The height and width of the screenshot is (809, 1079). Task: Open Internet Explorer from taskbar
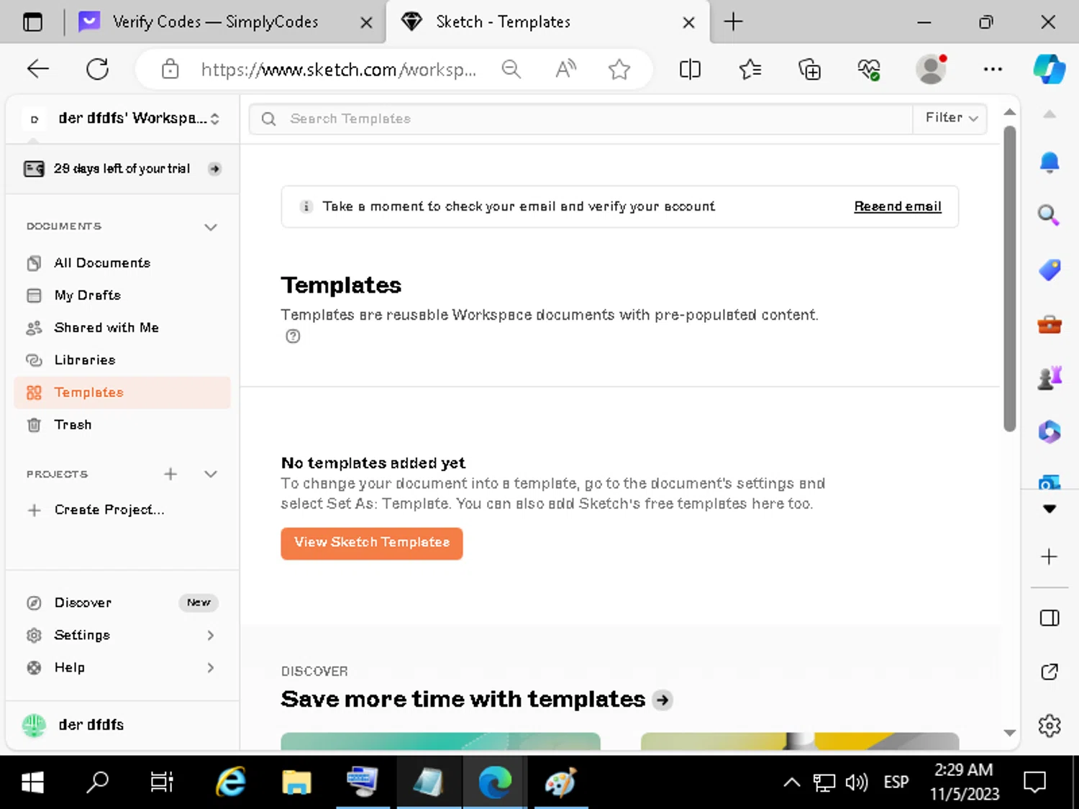pyautogui.click(x=231, y=782)
